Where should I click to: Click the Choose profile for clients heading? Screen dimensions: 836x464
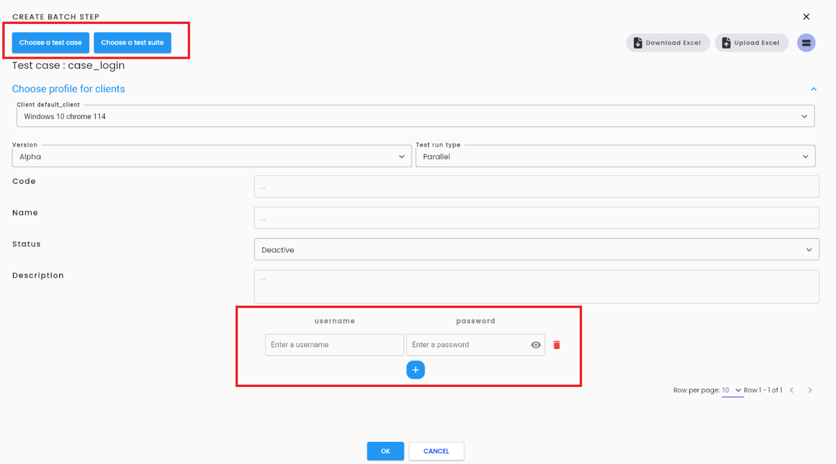click(68, 89)
